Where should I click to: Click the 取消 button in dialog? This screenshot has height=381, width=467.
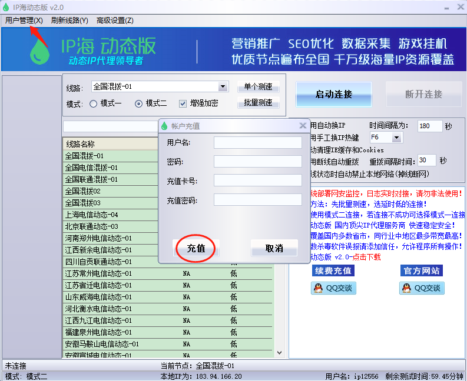[x=274, y=248]
